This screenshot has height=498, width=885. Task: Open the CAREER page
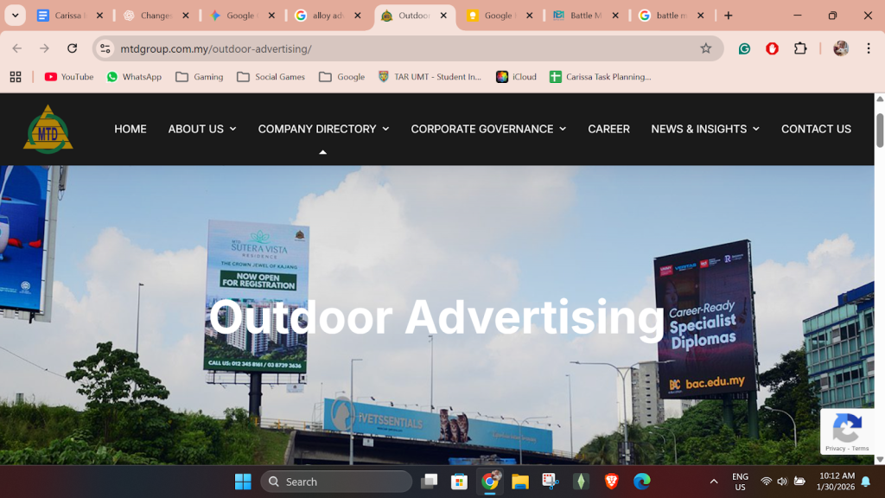click(x=608, y=130)
